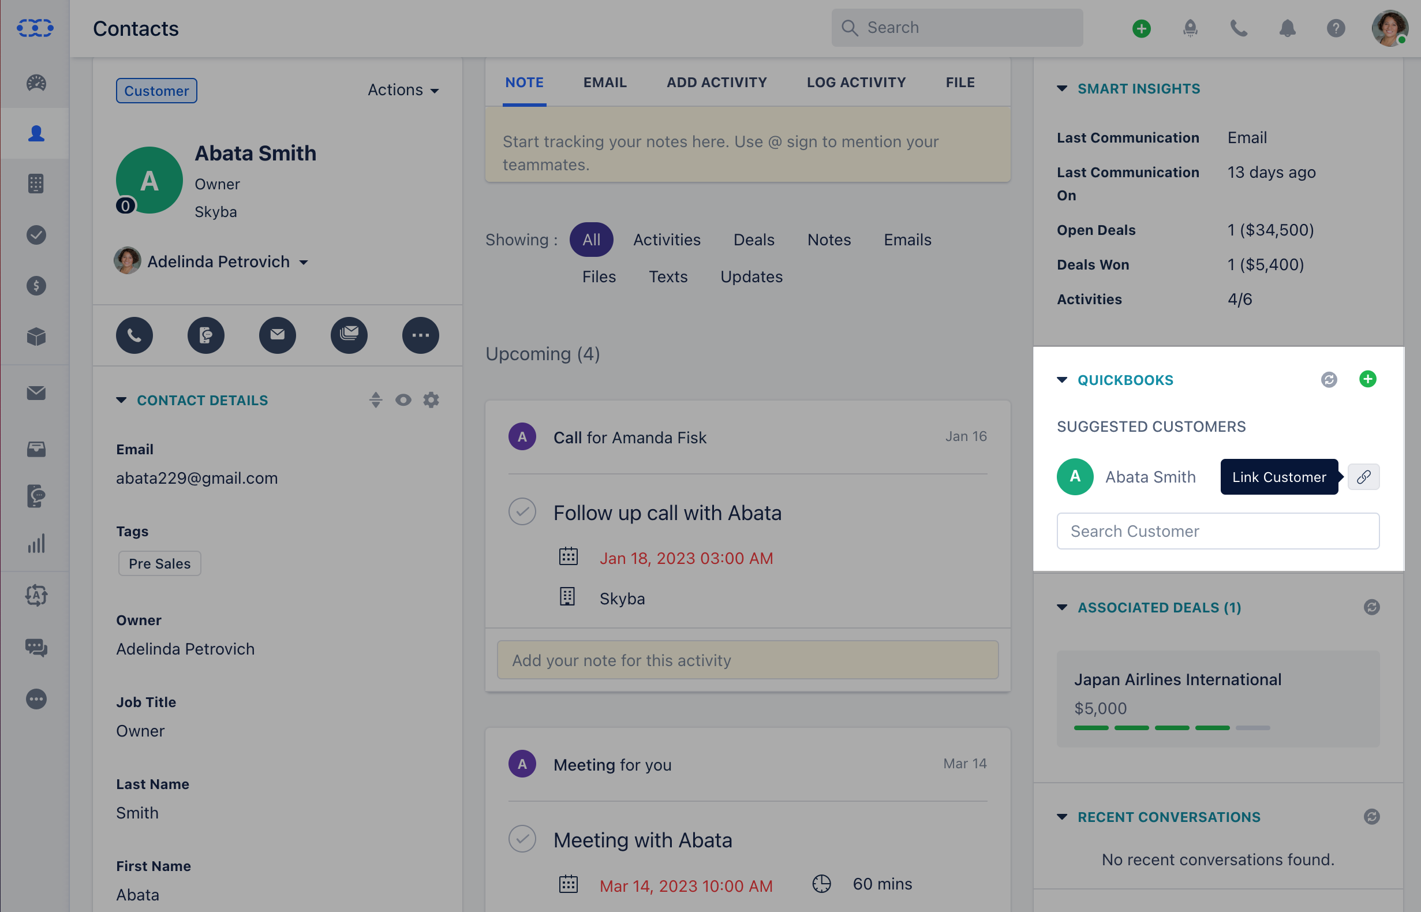Click deal stage progress bar for Japan Airlines
Screen dimensions: 1421x912
pyautogui.click(x=1172, y=727)
